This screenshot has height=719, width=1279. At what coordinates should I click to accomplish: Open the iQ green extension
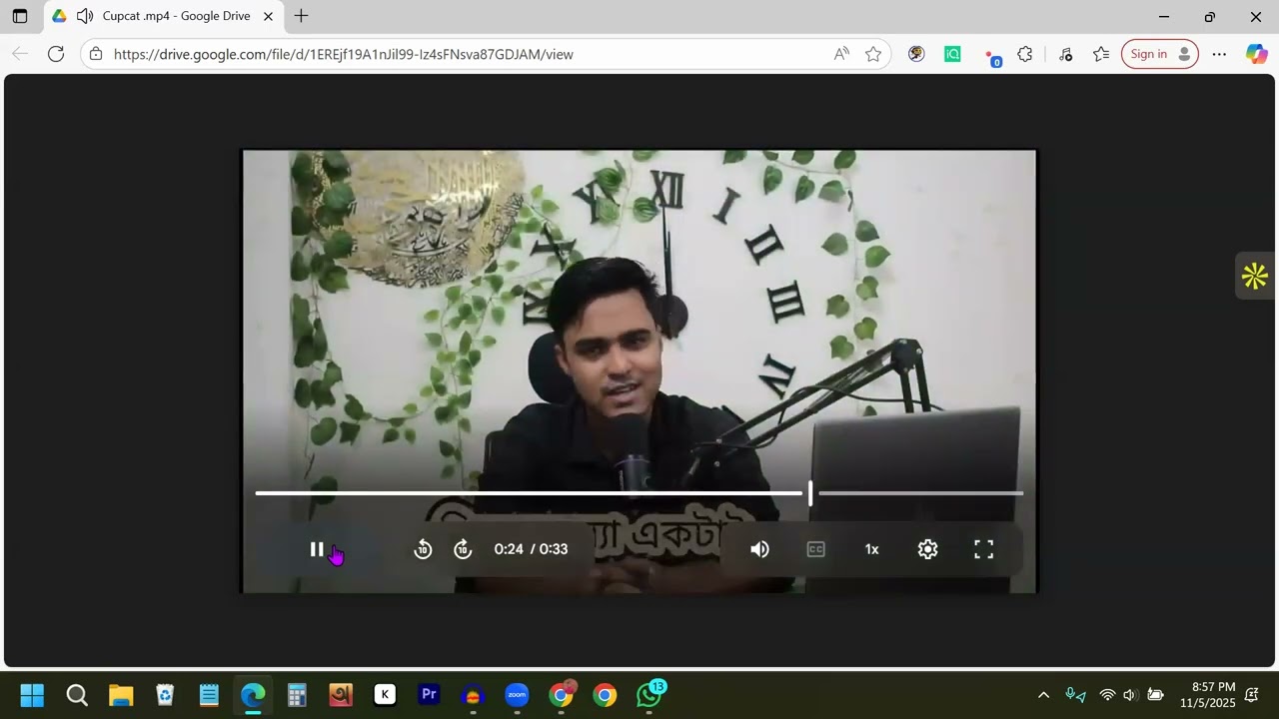click(x=952, y=54)
